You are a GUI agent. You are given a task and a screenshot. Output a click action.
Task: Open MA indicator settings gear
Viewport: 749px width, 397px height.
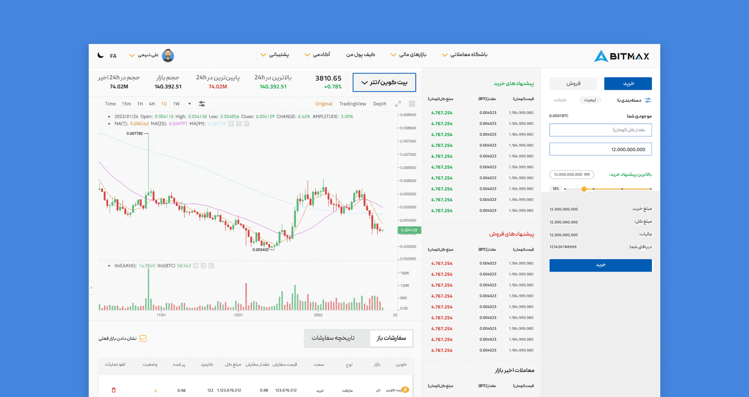(239, 124)
